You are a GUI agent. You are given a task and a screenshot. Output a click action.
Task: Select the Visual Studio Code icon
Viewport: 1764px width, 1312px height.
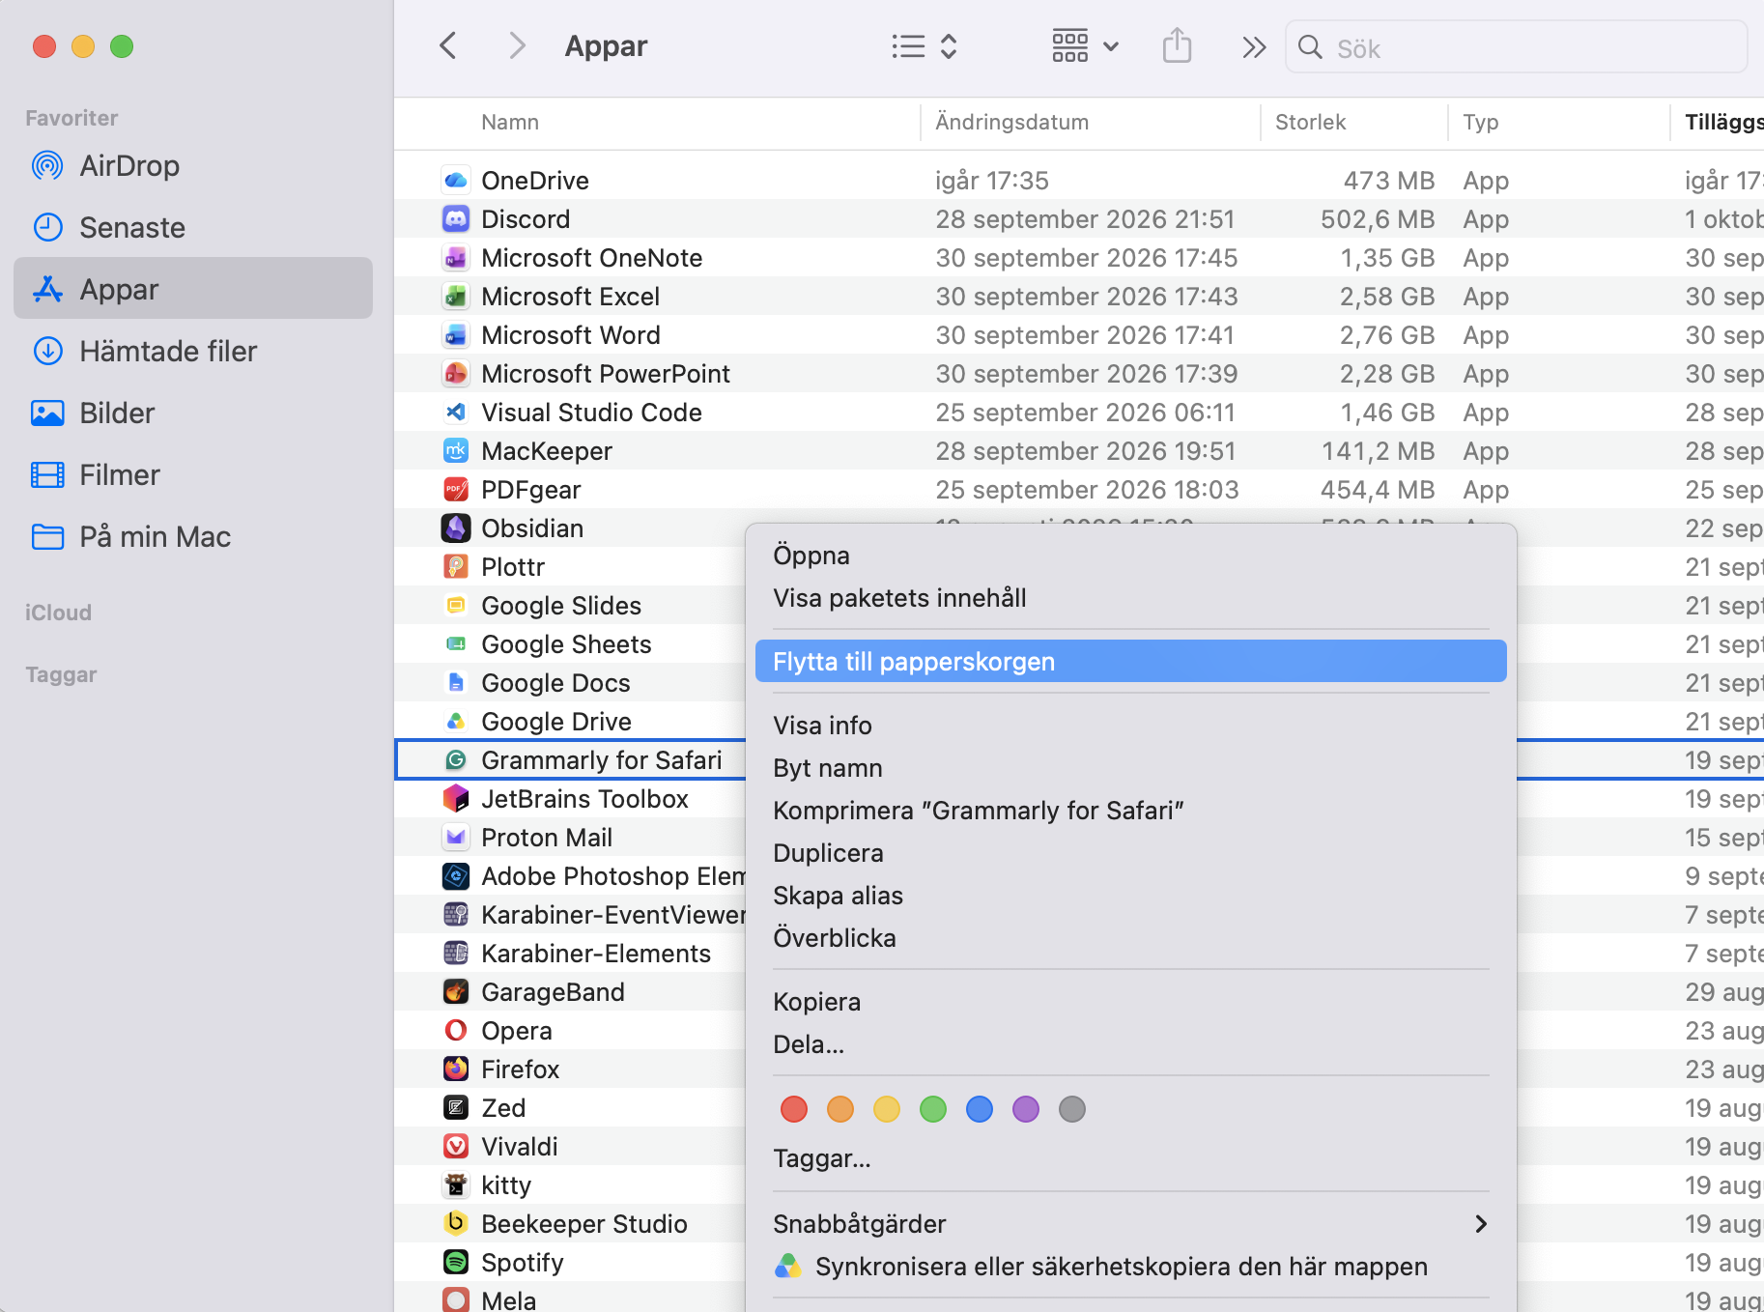[x=456, y=413]
